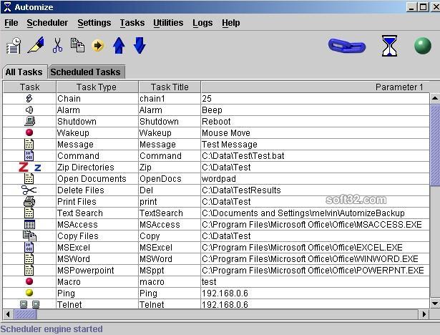This screenshot has height=335, width=440.
Task: Select the Zip Directories row Zz icon
Action: (30, 167)
